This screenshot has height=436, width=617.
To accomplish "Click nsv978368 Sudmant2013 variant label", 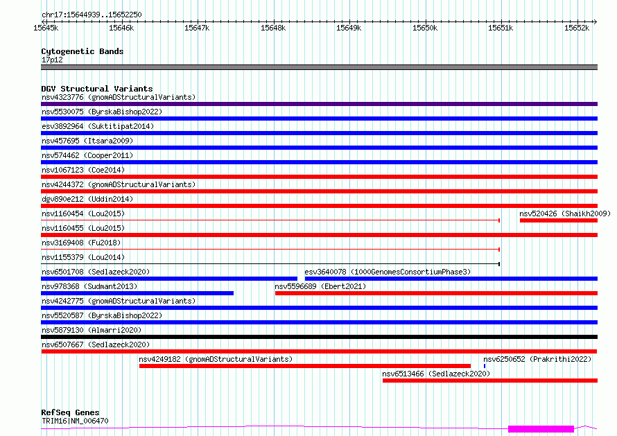I will coord(89,286).
